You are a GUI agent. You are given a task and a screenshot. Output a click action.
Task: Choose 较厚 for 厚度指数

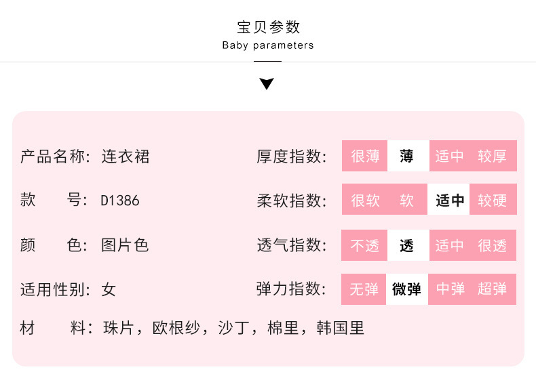tap(493, 156)
